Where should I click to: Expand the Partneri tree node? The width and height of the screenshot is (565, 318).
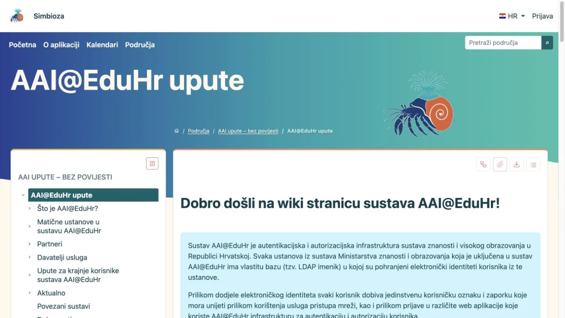click(x=29, y=244)
